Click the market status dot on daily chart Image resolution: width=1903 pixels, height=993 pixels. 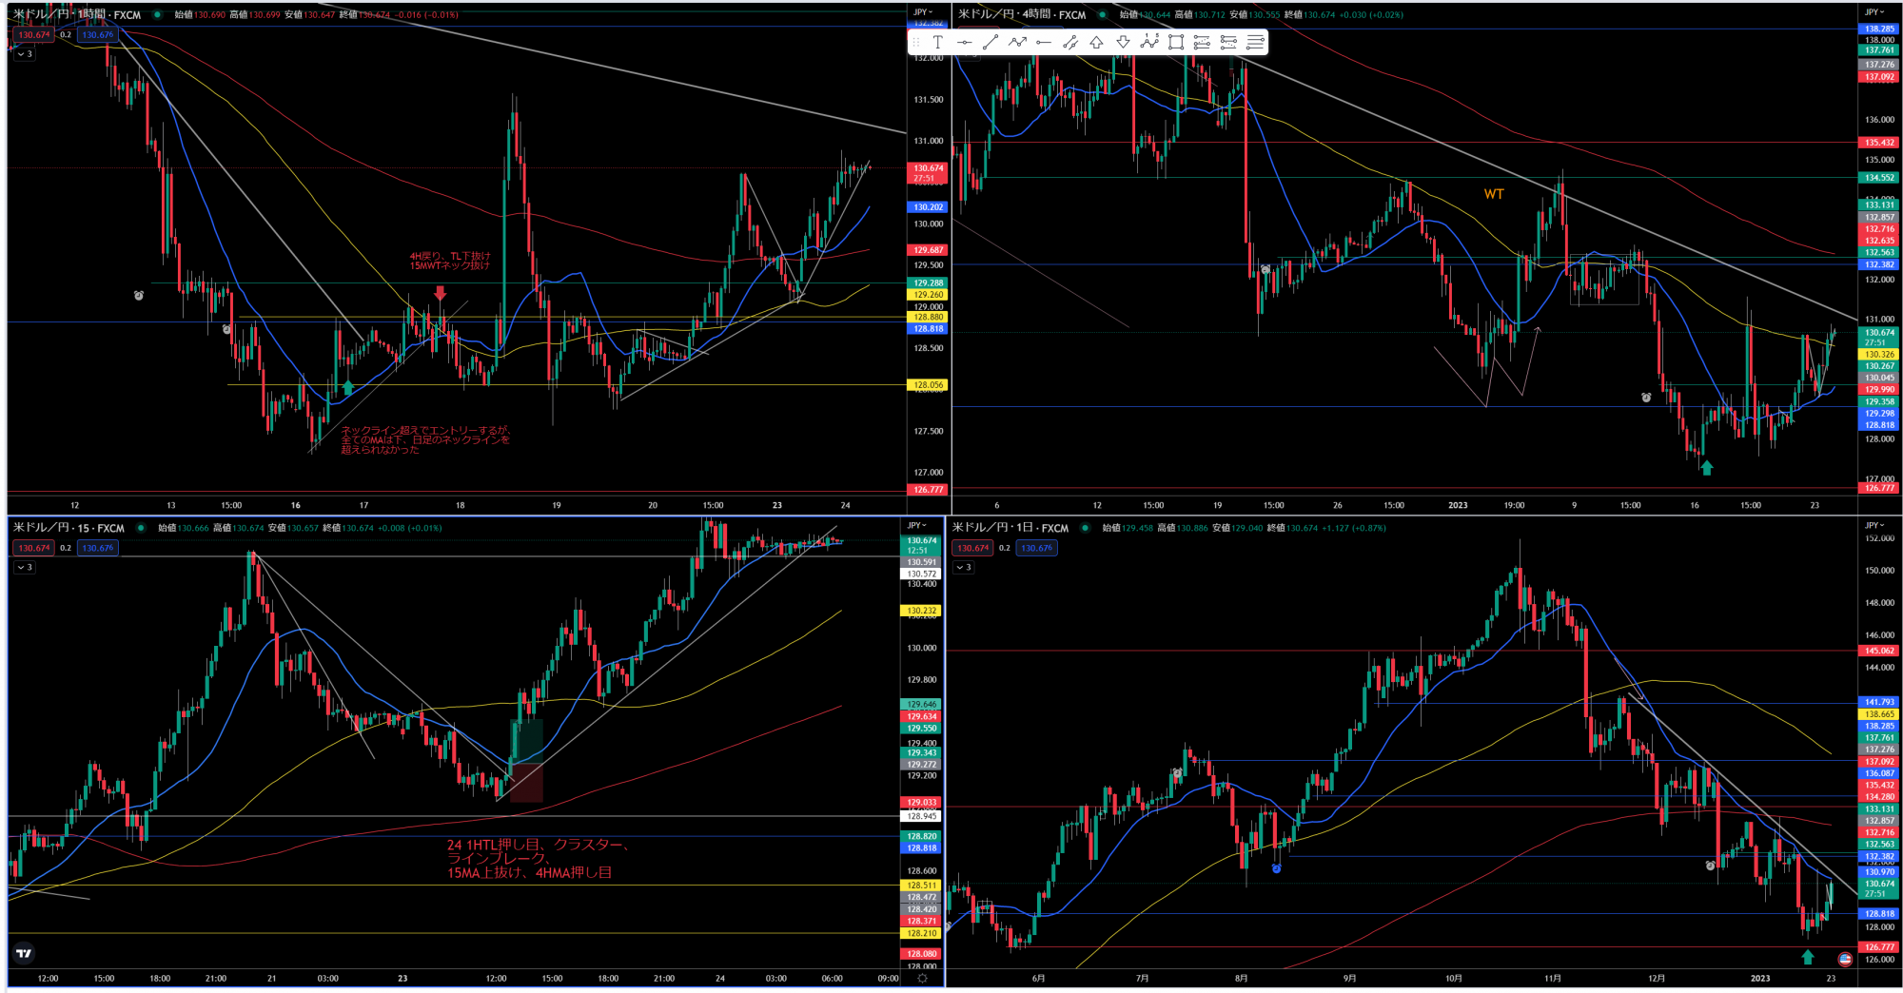(1085, 528)
